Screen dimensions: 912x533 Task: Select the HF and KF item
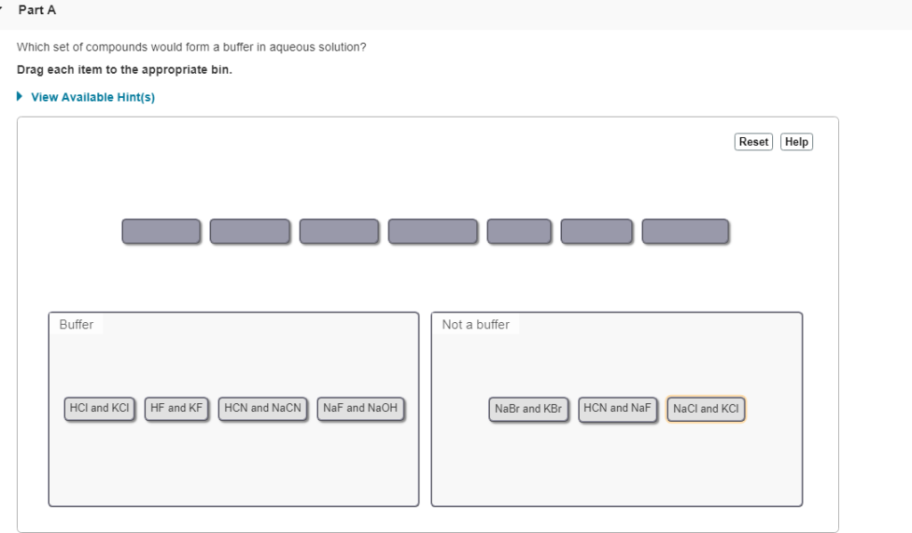coord(176,408)
